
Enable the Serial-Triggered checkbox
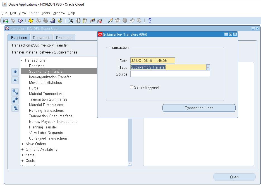coord(131,87)
